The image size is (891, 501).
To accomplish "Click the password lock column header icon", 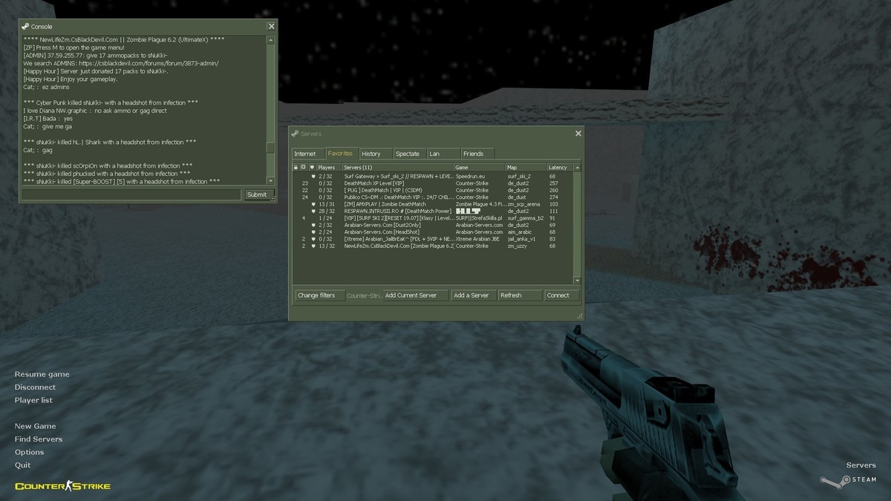I will click(296, 168).
